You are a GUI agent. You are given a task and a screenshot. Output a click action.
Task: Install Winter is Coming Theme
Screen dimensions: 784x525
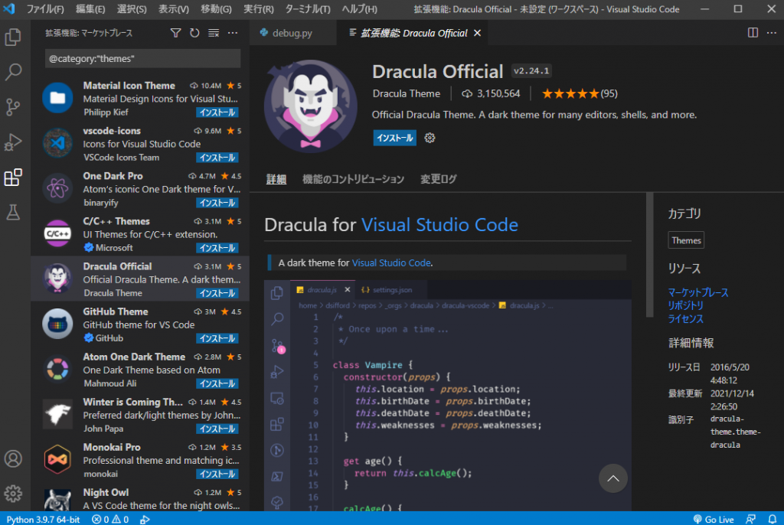217,429
